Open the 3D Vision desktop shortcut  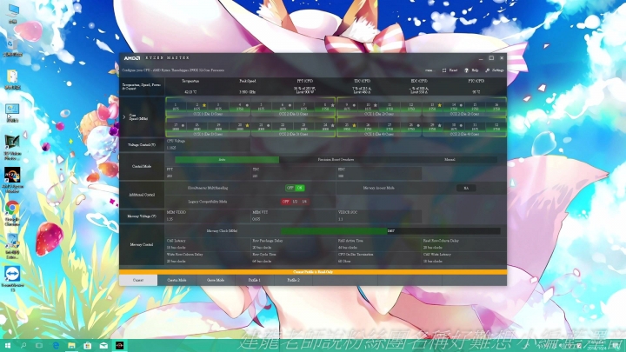12,147
